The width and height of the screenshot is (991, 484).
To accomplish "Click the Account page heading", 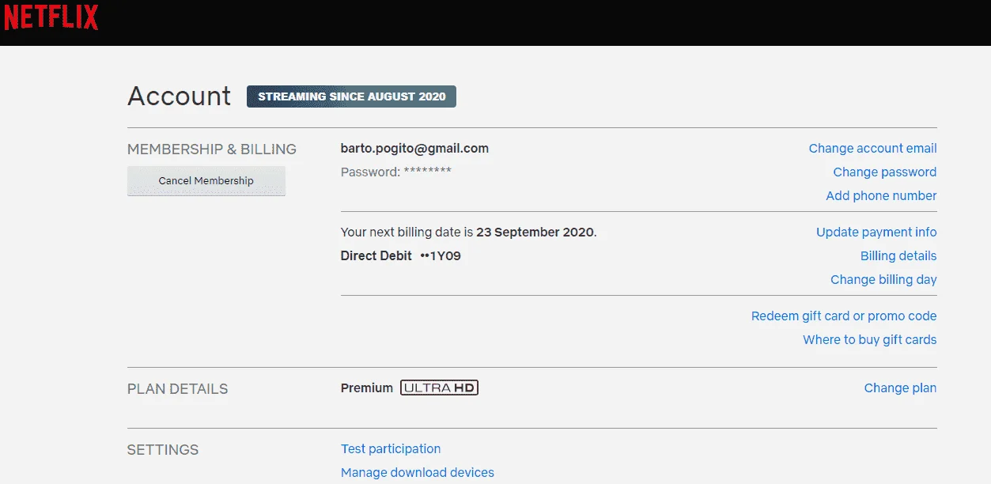I will coord(180,96).
